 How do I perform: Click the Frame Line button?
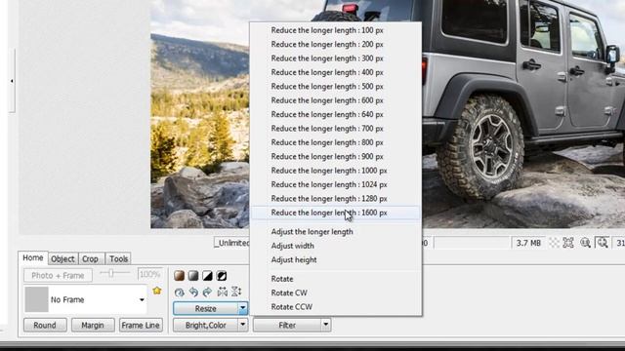[141, 325]
